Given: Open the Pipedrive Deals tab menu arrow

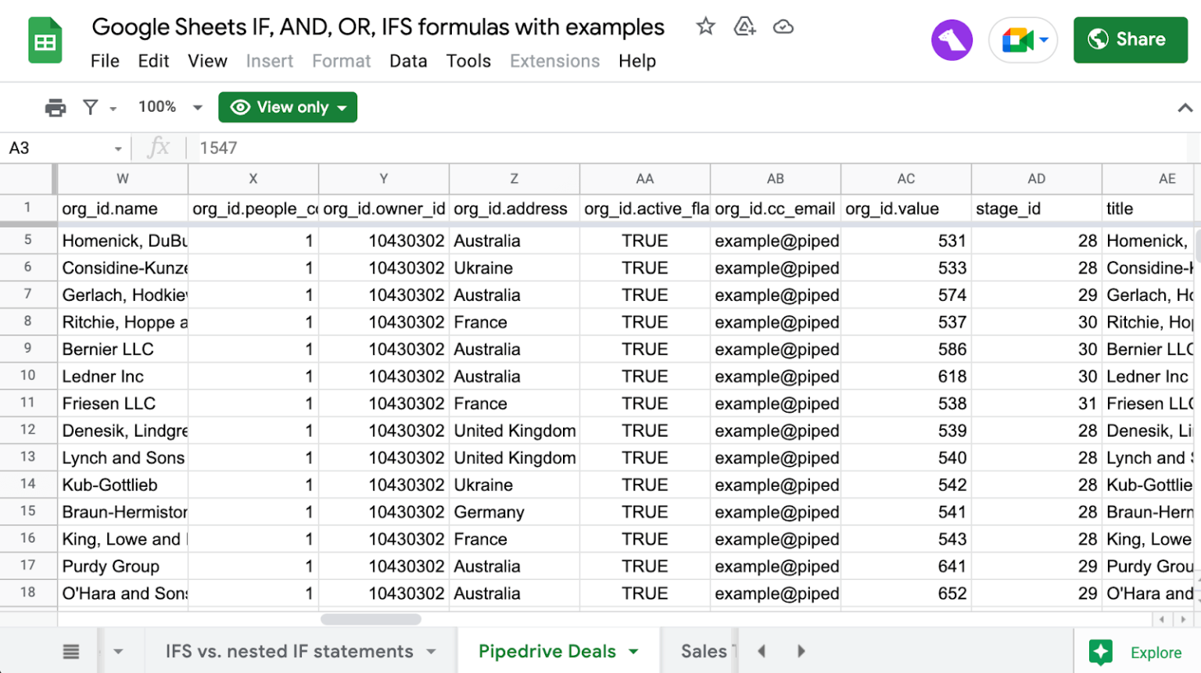Looking at the screenshot, I should tap(634, 651).
